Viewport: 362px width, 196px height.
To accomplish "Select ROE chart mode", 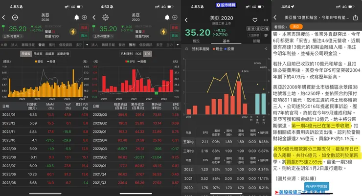I will (x=138, y=54).
